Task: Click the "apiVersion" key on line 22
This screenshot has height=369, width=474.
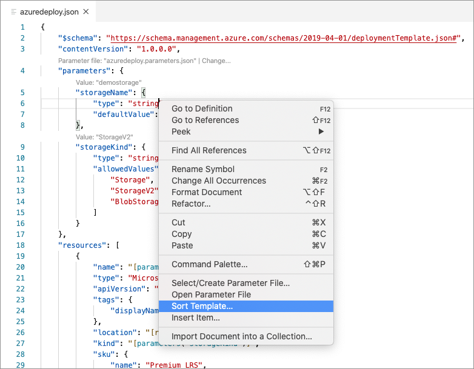Action: point(119,289)
